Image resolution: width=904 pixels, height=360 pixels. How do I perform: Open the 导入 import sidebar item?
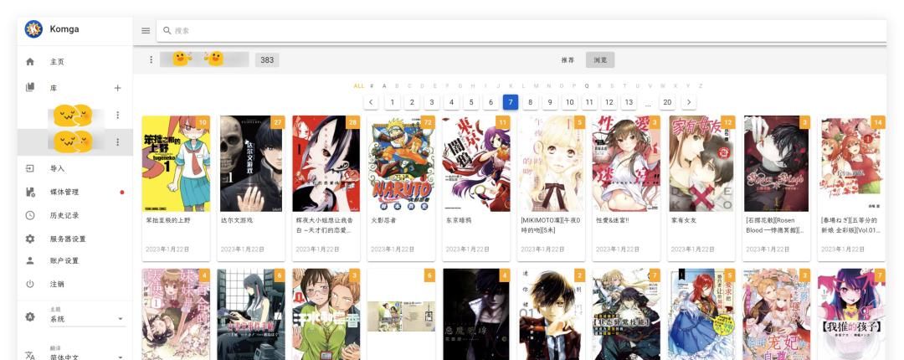click(57, 168)
